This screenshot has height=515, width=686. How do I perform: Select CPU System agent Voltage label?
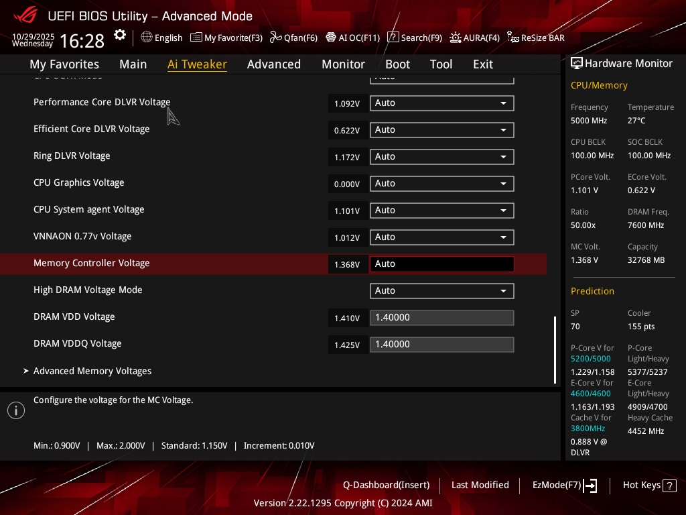89,209
